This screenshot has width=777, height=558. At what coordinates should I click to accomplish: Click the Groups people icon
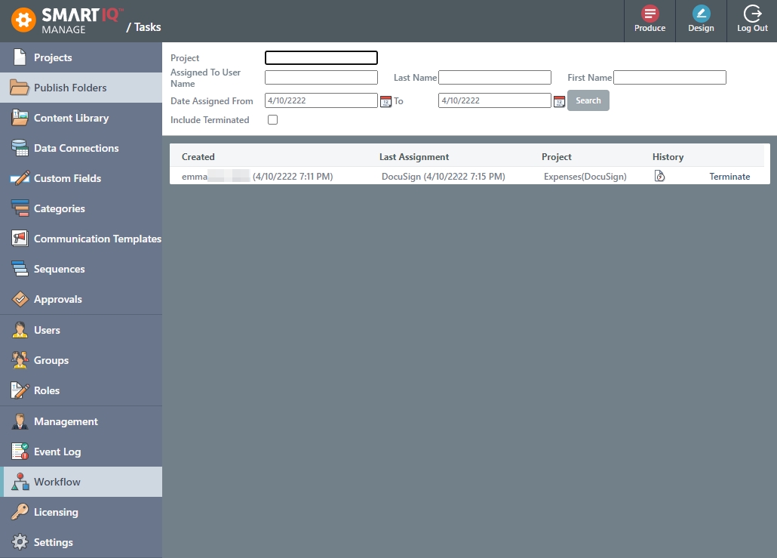tap(20, 360)
